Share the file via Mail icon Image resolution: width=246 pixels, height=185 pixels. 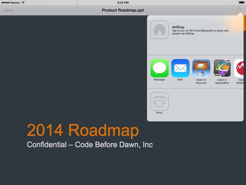click(180, 68)
